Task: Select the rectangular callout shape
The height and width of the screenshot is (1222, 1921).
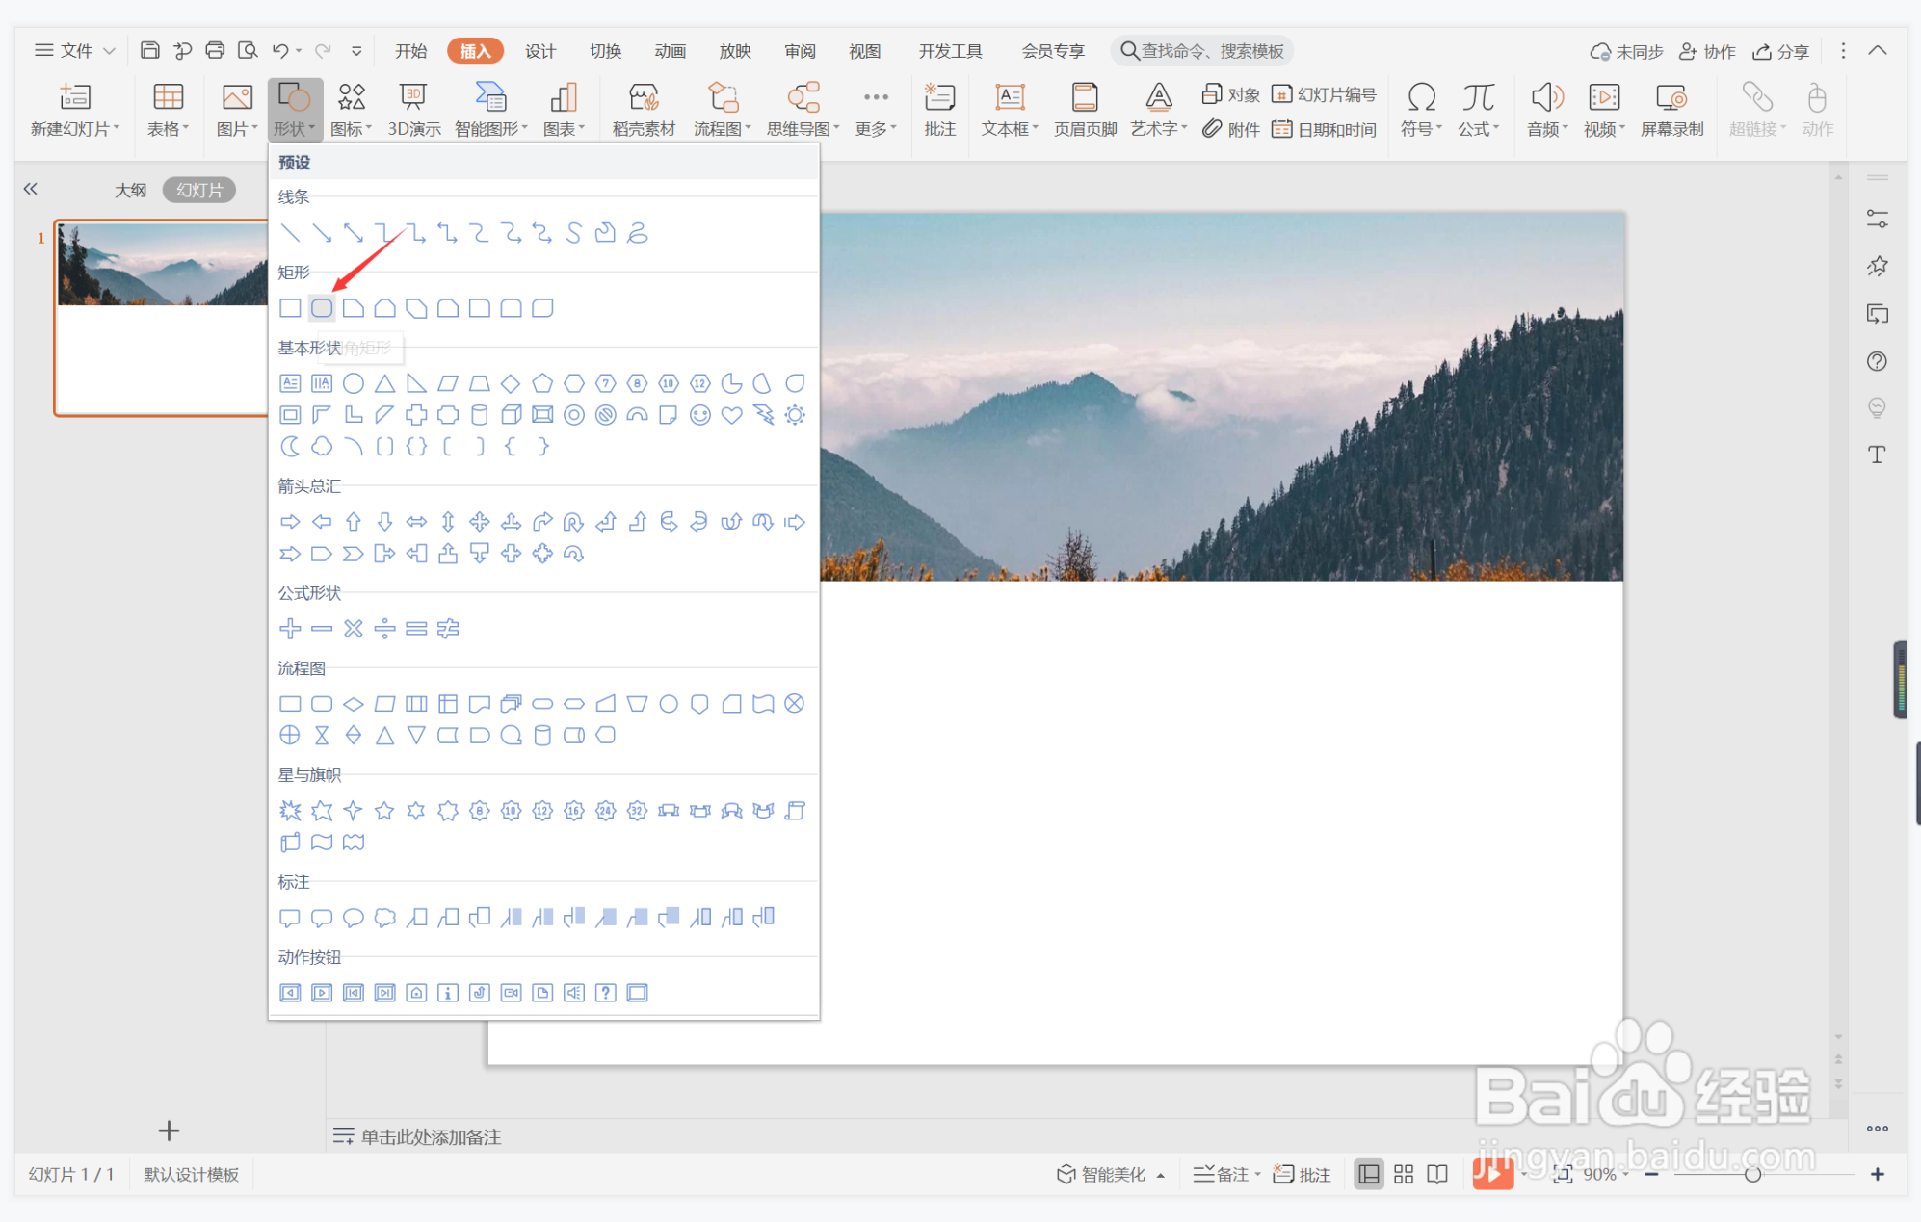Action: coord(290,918)
